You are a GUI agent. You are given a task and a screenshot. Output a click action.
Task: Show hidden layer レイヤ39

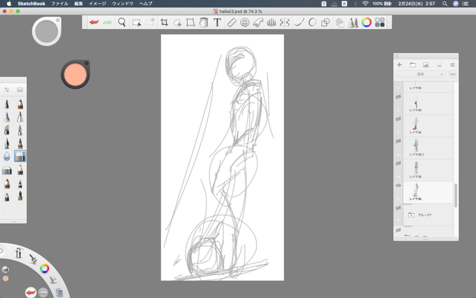398,97
